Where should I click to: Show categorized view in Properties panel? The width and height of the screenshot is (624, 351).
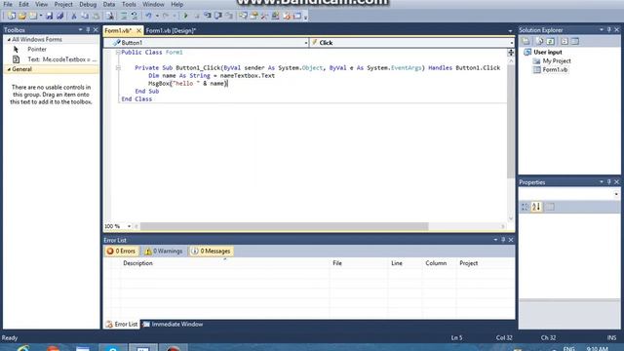(x=525, y=207)
